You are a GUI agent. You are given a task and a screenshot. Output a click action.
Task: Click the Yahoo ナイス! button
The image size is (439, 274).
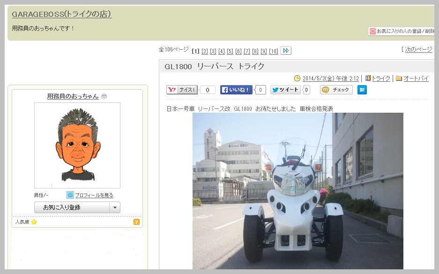(x=182, y=90)
